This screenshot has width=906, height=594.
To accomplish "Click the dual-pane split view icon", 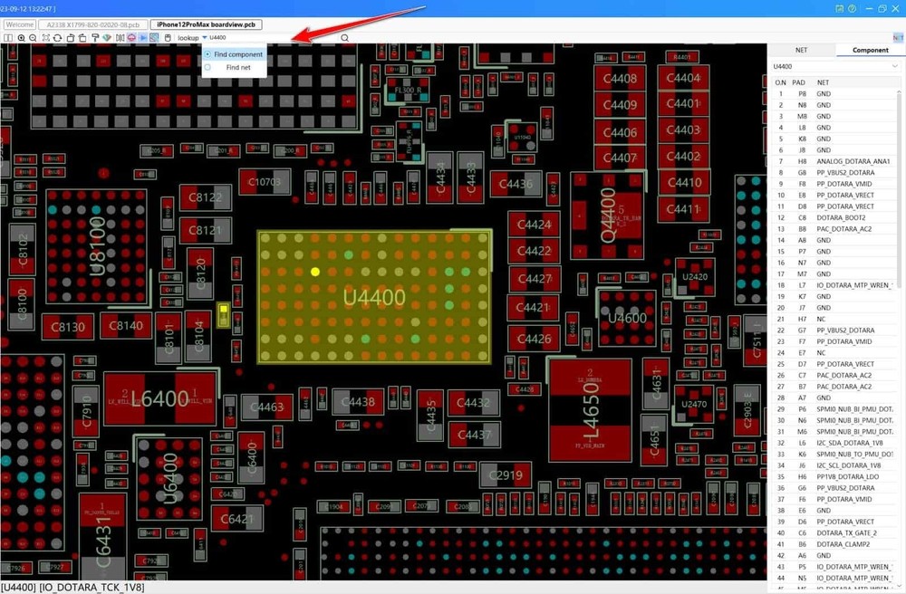I will [8, 38].
